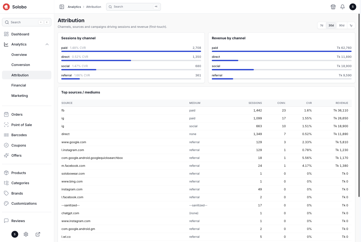Select the 7d time range
The height and width of the screenshot is (242, 361).
pos(322,25)
